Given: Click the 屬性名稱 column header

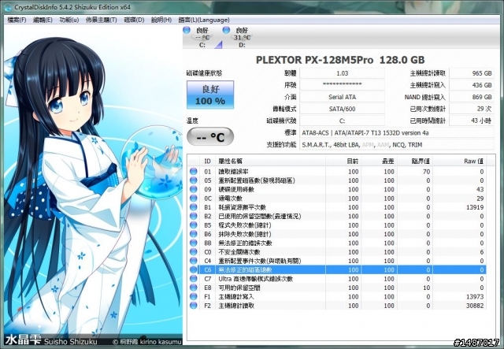Looking at the screenshot, I should [x=271, y=162].
